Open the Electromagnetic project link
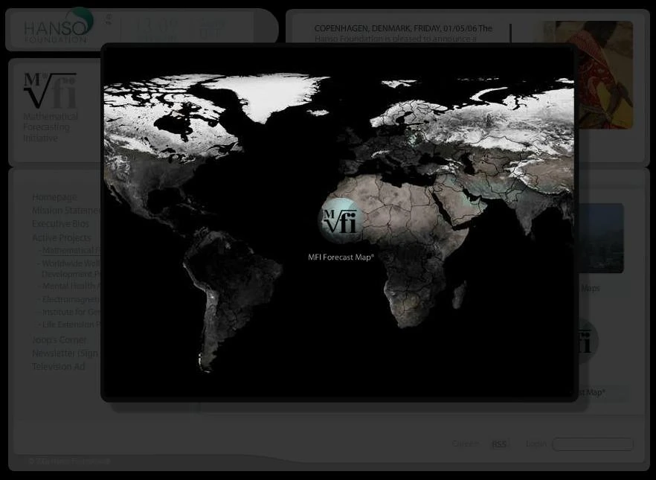This screenshot has width=656, height=480. (x=70, y=299)
